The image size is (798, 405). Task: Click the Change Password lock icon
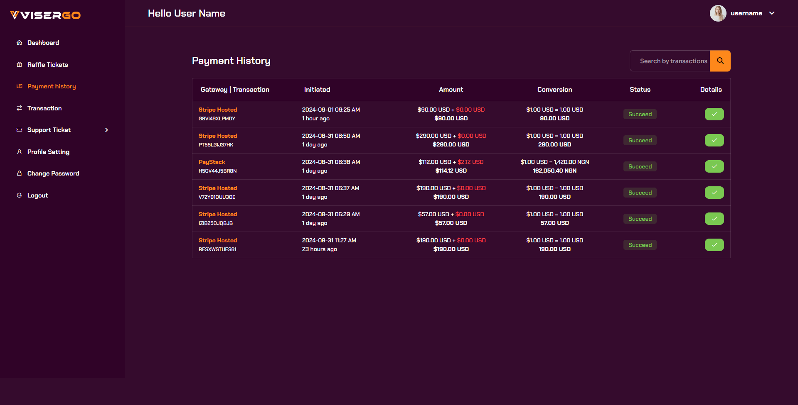coord(19,173)
